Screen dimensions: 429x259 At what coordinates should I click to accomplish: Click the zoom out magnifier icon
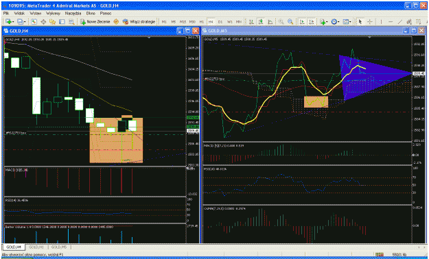[x=290, y=22]
